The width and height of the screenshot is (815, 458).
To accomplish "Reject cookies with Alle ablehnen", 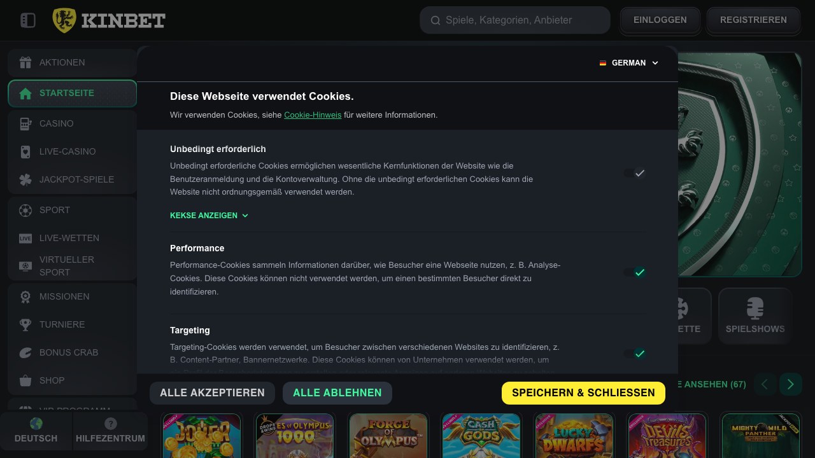I will click(x=337, y=393).
